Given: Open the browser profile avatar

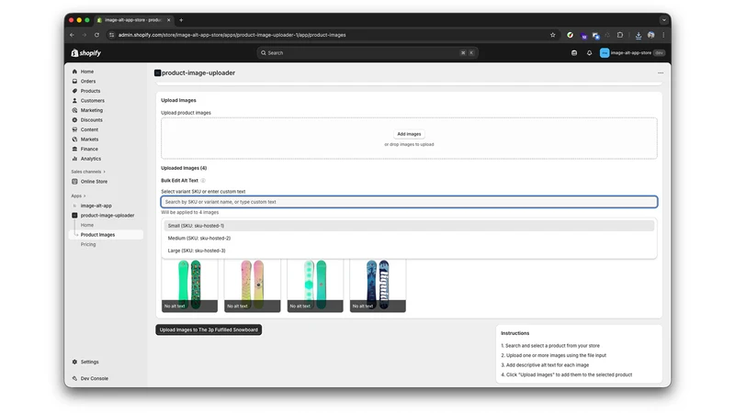Looking at the screenshot, I should pos(651,35).
